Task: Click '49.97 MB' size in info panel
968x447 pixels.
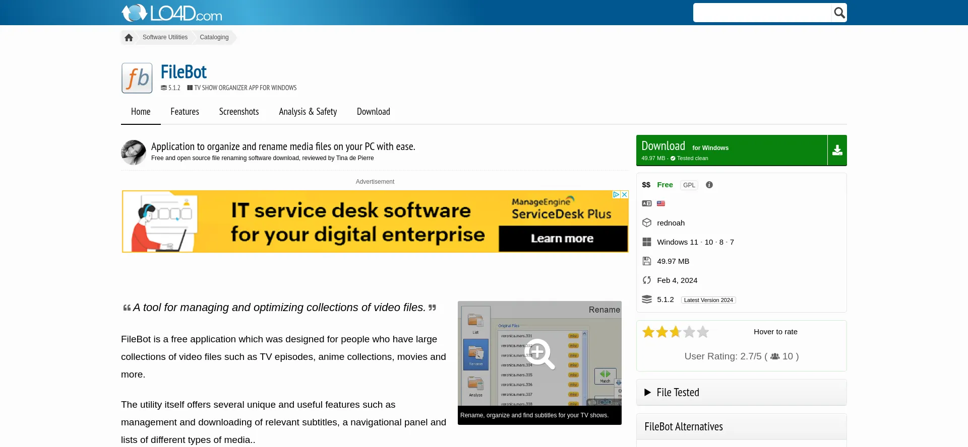Action: point(673,261)
